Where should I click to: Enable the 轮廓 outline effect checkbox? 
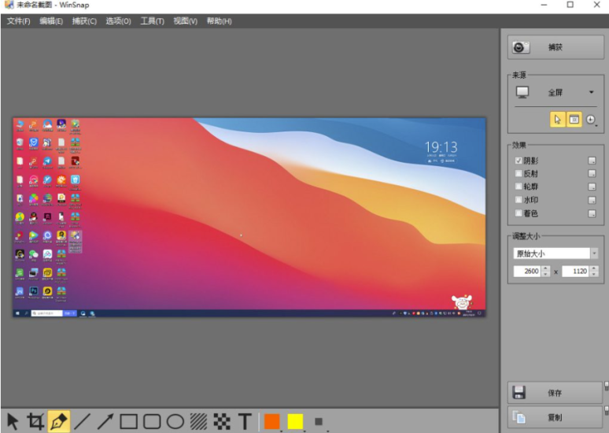point(519,187)
